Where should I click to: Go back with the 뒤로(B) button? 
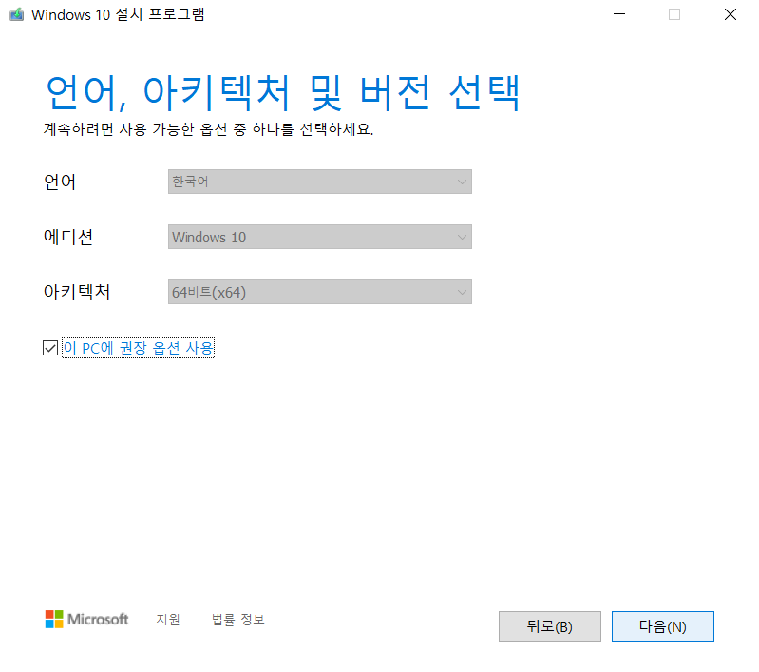(x=550, y=626)
